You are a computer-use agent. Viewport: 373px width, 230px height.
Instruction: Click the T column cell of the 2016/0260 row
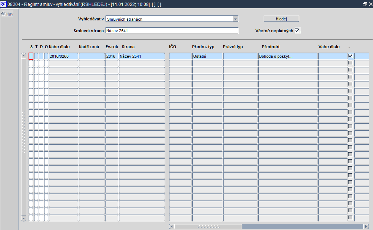click(x=36, y=56)
